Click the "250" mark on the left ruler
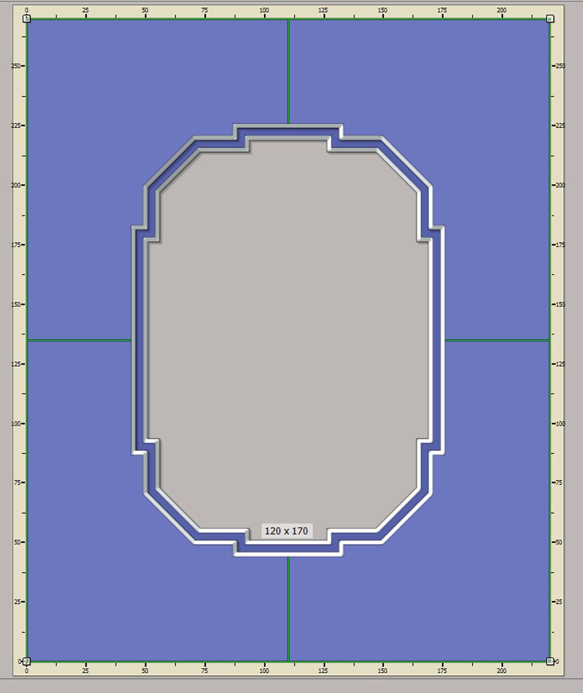 tap(15, 66)
